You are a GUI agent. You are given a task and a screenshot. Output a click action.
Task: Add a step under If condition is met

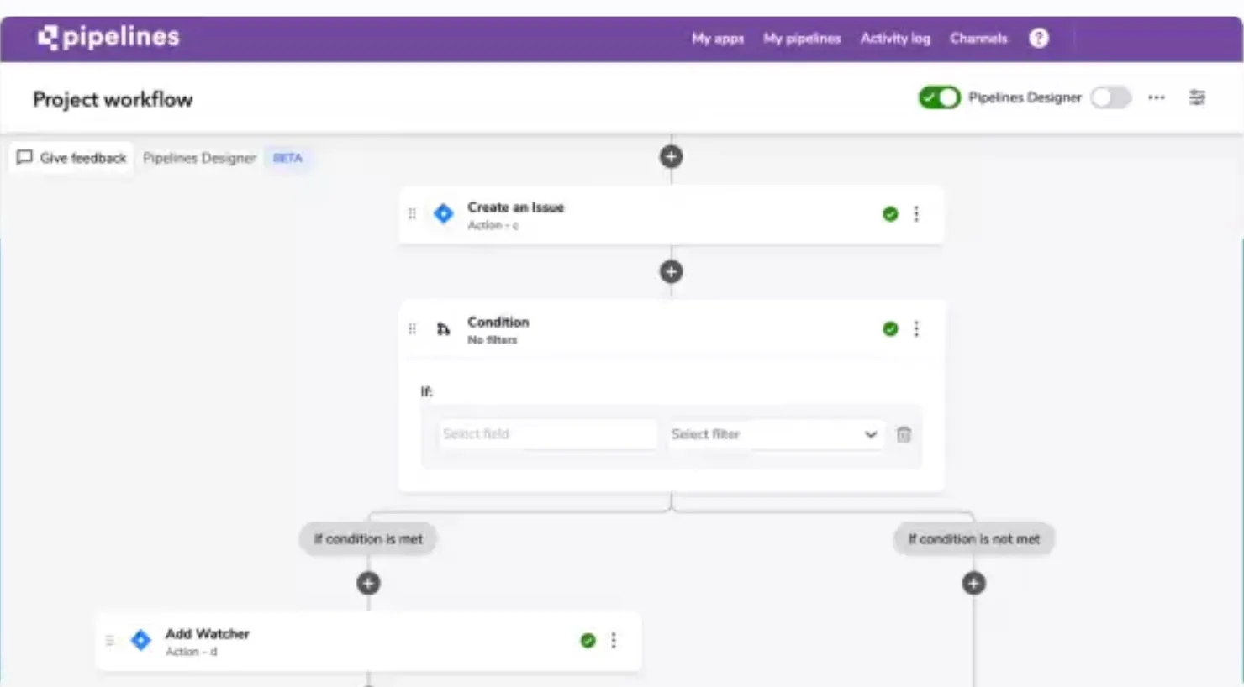(368, 583)
